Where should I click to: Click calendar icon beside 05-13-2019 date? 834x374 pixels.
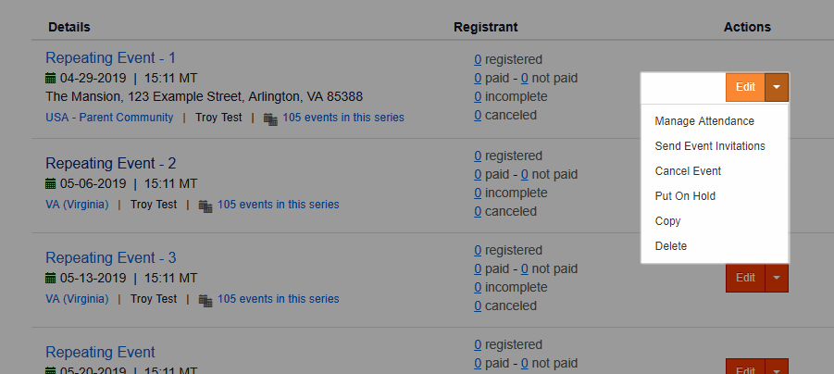(x=51, y=279)
